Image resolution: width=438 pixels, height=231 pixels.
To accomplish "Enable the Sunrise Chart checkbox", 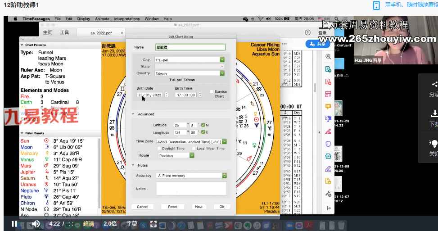I will [212, 91].
